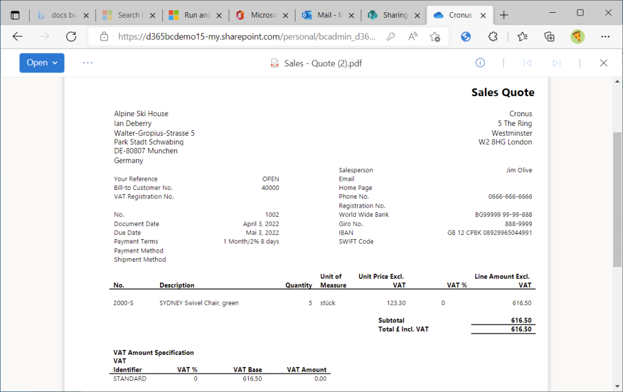Close the PDF preview
623x392 pixels.
(x=604, y=63)
